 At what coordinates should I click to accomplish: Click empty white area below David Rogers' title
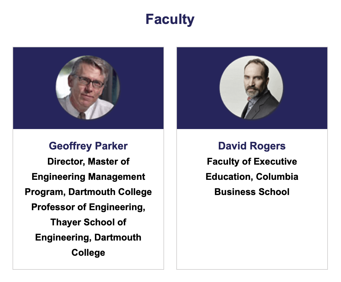(x=252, y=234)
